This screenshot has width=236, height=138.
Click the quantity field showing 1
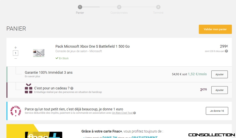pos(15,53)
